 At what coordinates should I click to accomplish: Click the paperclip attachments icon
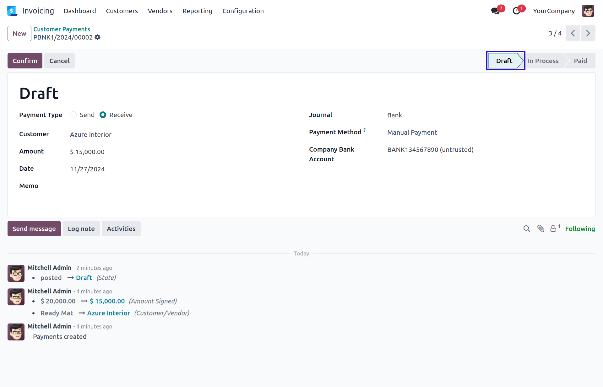pos(541,229)
